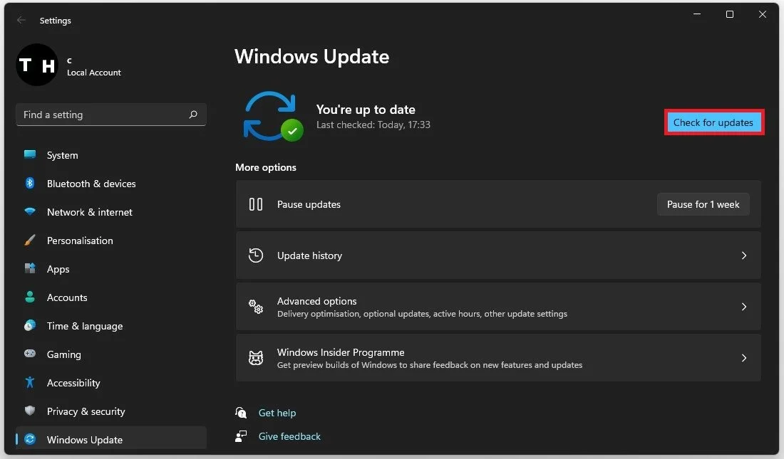The width and height of the screenshot is (784, 459).
Task: Click the large update status sync icon
Action: (273, 117)
